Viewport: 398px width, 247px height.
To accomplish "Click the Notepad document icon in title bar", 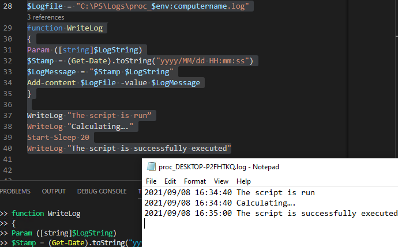I will click(152, 167).
